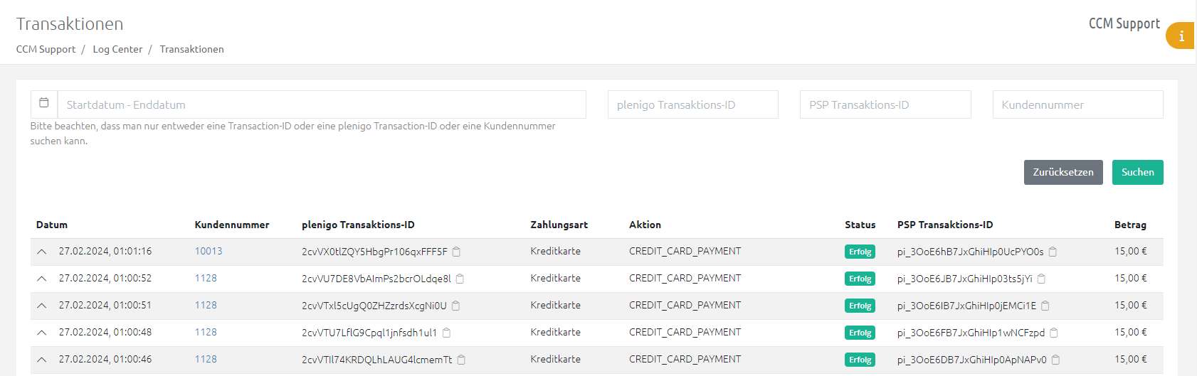Copy plenigo ID 2cvVTxl5cUgQ0ZHZzrdsXcgNi0U
Viewport: 1197px width, 376px height.
(x=456, y=306)
